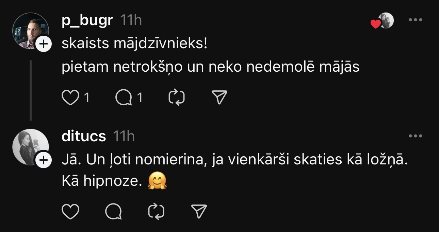Like the p_bugr comment with heart icon
This screenshot has width=439, height=232.
coord(70,98)
